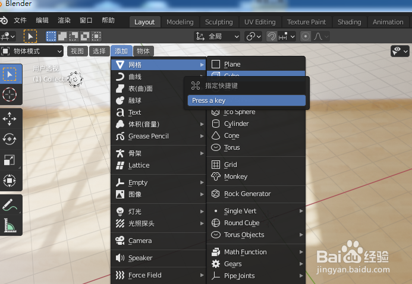The height and width of the screenshot is (284, 412).
Task: Click the tweak select arrow icon in header
Action: point(30,36)
